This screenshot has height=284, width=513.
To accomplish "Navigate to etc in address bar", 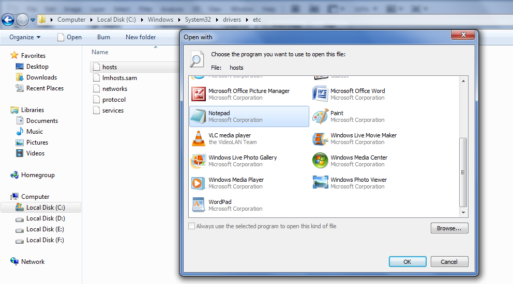I will (x=257, y=20).
